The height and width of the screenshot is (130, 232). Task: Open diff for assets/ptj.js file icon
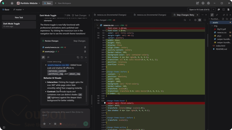(x=85, y=52)
